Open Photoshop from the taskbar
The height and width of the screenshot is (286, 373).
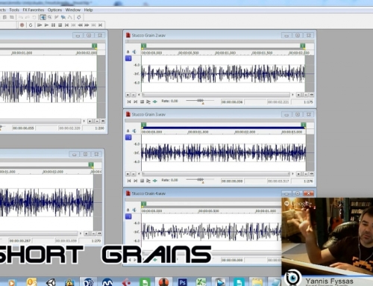click(182, 282)
